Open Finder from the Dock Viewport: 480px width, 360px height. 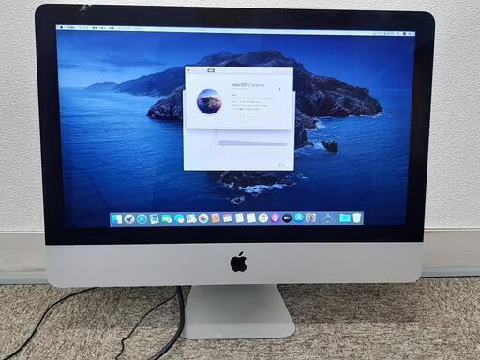tap(117, 218)
